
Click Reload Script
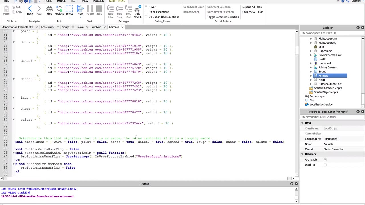[x=191, y=12]
